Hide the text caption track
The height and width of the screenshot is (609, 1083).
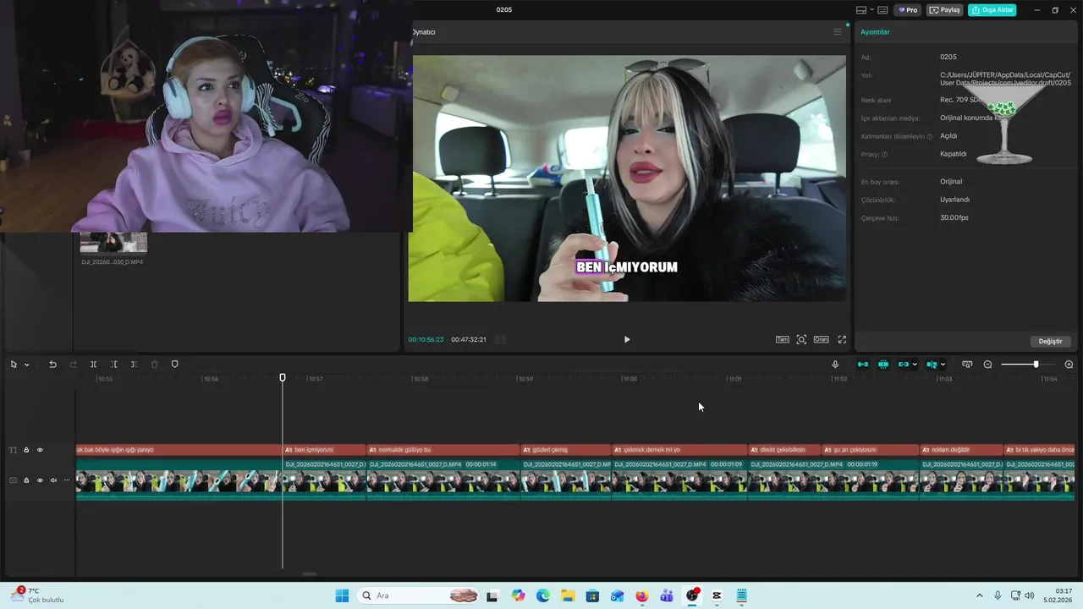pos(40,450)
